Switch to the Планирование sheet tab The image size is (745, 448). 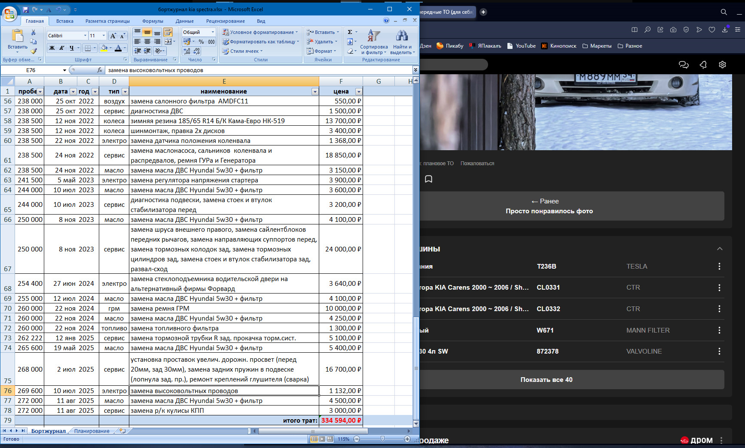92,431
